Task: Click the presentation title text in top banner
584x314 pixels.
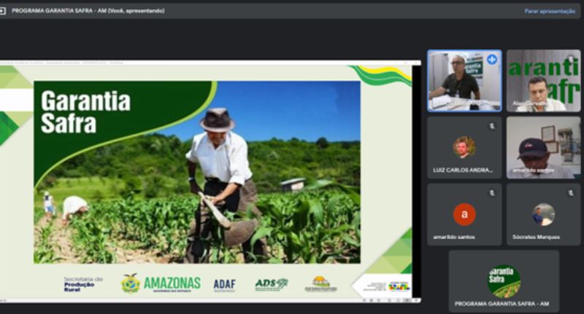Action: coord(88,11)
